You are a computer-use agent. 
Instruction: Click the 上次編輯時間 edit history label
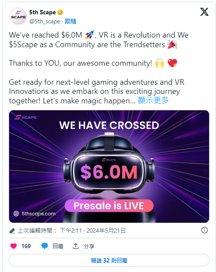click(x=35, y=230)
